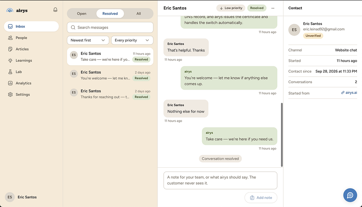Click into the team note text box

tap(220, 180)
